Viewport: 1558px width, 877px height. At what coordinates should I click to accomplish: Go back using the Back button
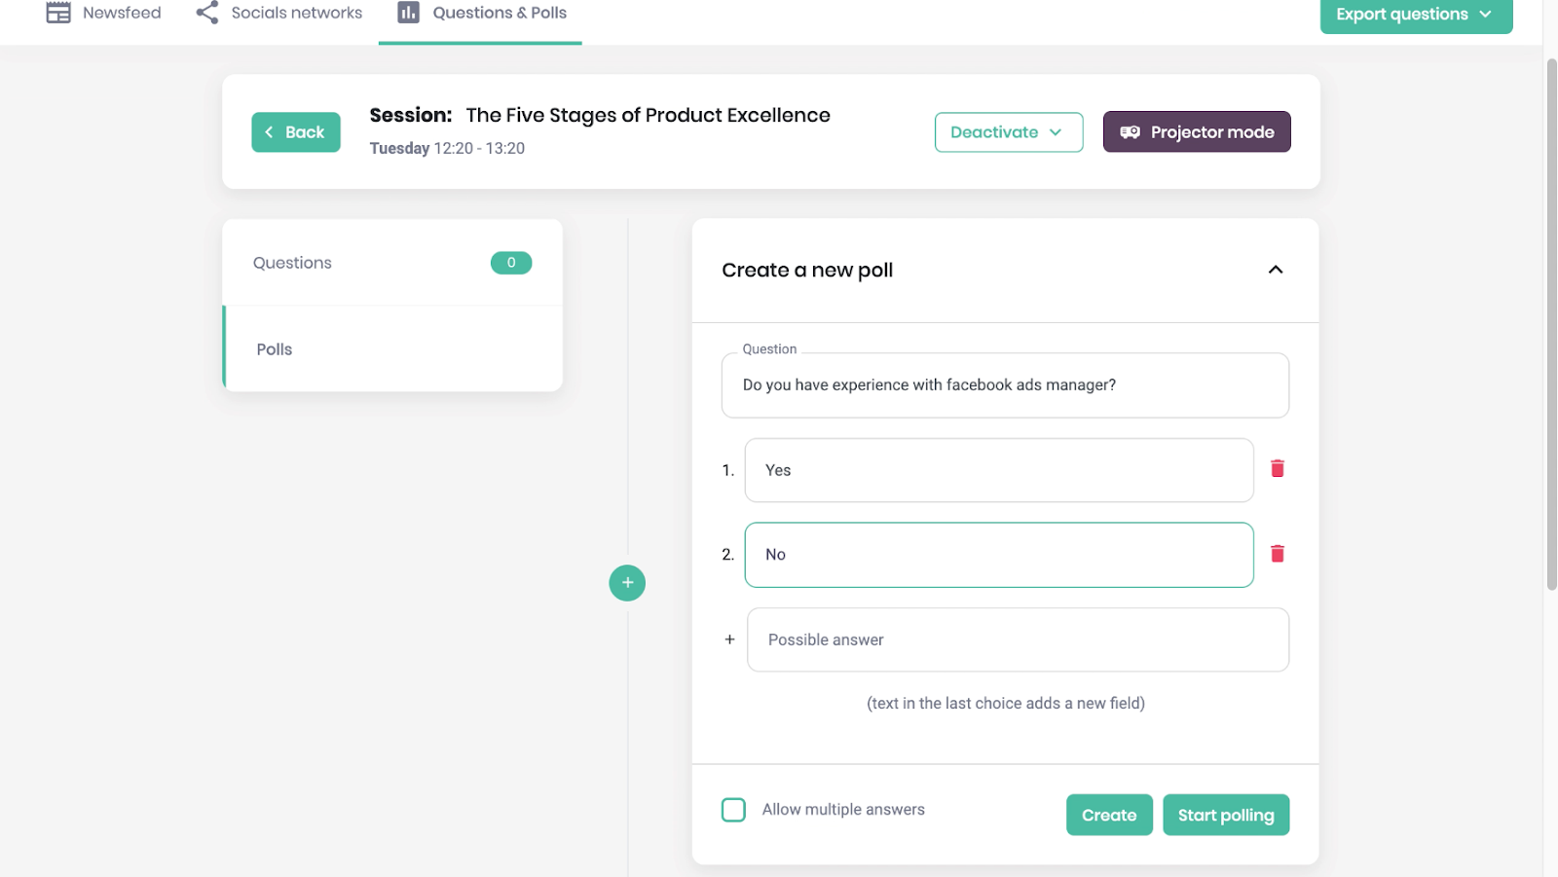295,132
